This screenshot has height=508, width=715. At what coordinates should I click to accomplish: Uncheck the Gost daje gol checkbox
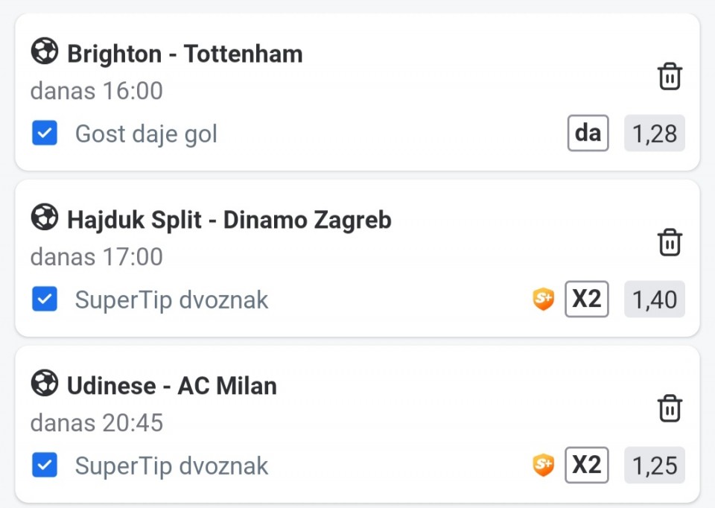pos(45,134)
